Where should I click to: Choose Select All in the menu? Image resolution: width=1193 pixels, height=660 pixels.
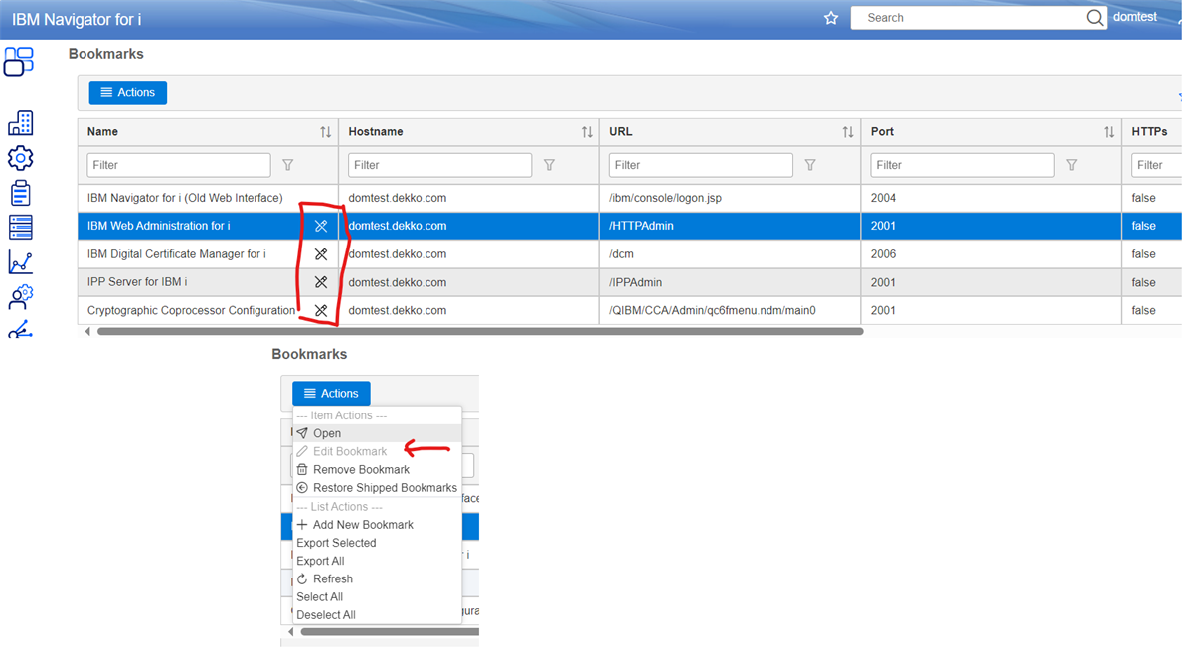(x=377, y=597)
